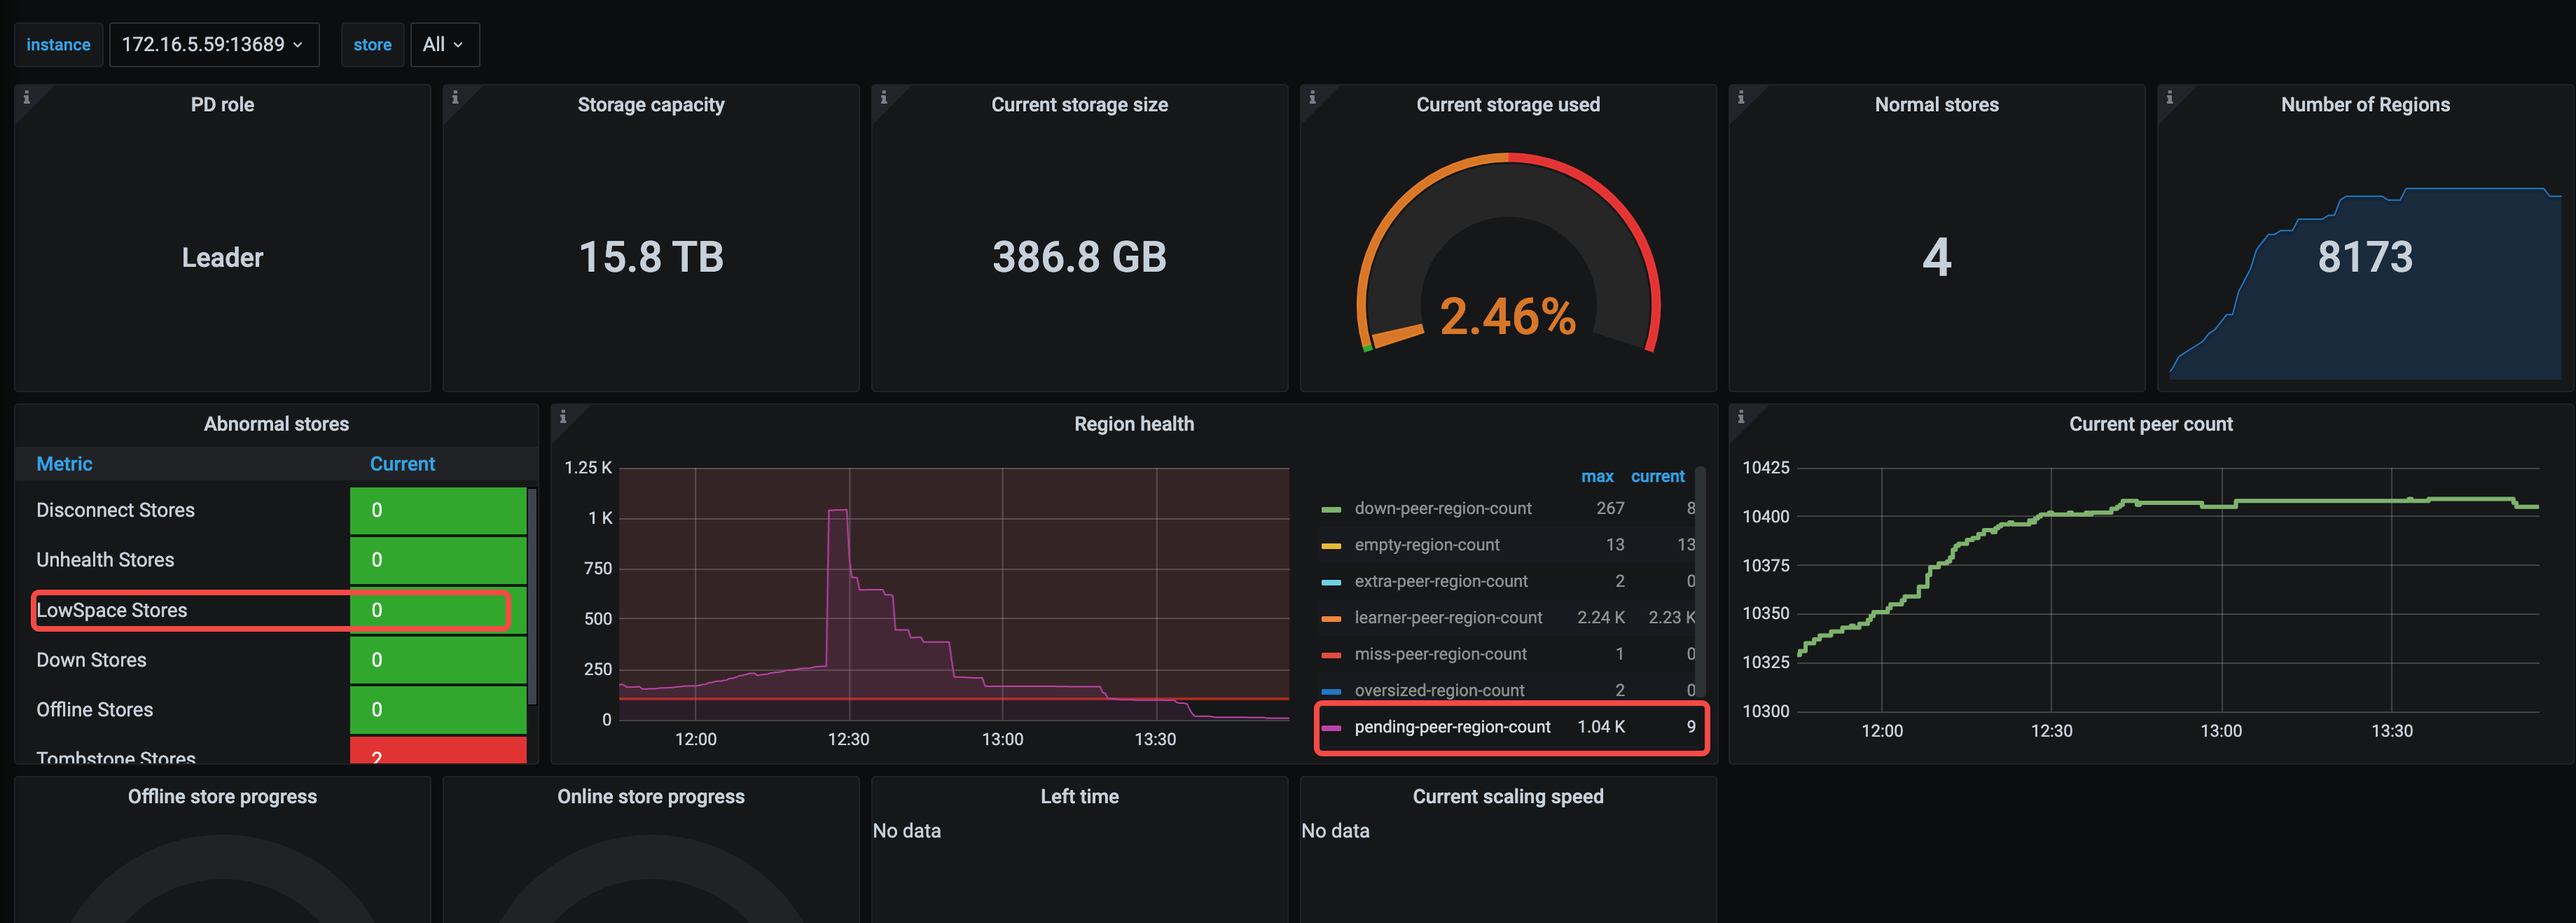The height and width of the screenshot is (923, 2576).
Task: Sort Abnormal stores by Metric column
Action: point(64,464)
